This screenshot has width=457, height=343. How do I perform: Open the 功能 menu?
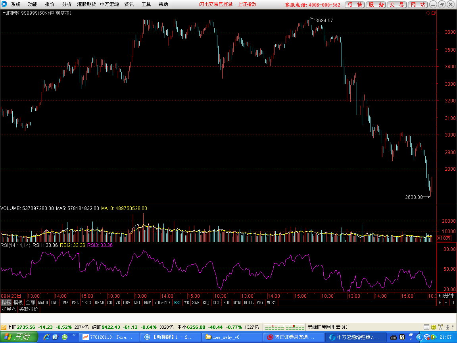[x=33, y=4]
